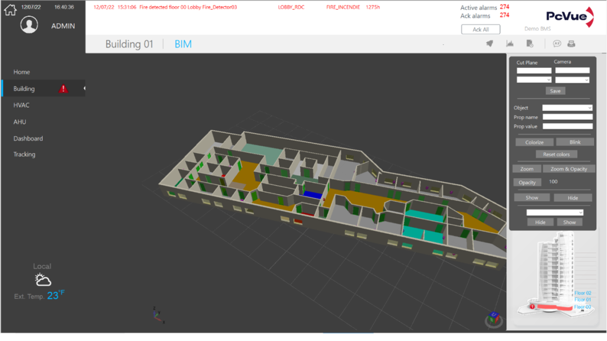The height and width of the screenshot is (341, 607).
Task: Select Tracking in the sidebar
Action: coord(24,154)
